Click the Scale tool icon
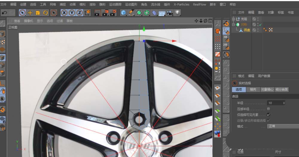 38,13
